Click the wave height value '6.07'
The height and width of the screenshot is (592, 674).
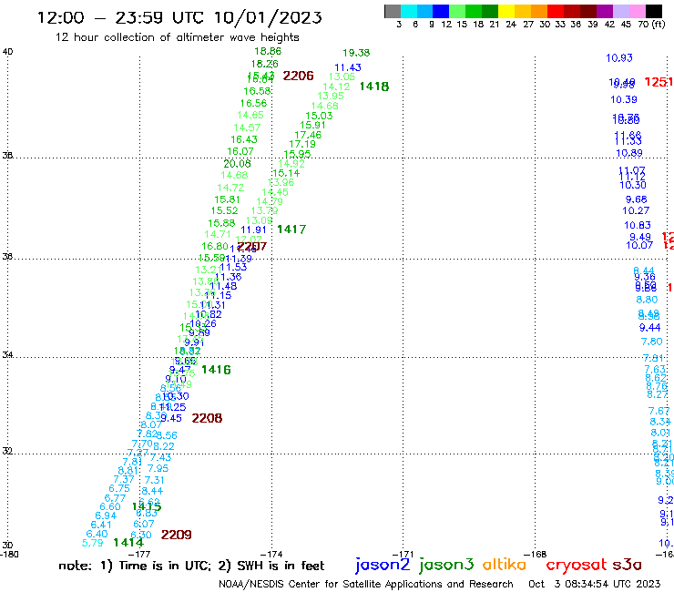coord(144,524)
